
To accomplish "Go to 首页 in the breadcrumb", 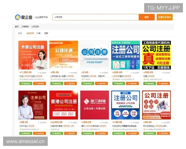I will click(17, 27).
